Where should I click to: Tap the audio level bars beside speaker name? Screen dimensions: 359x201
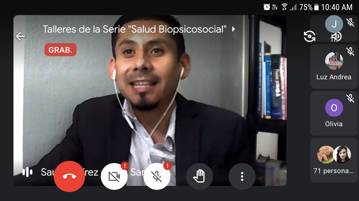[x=27, y=172]
